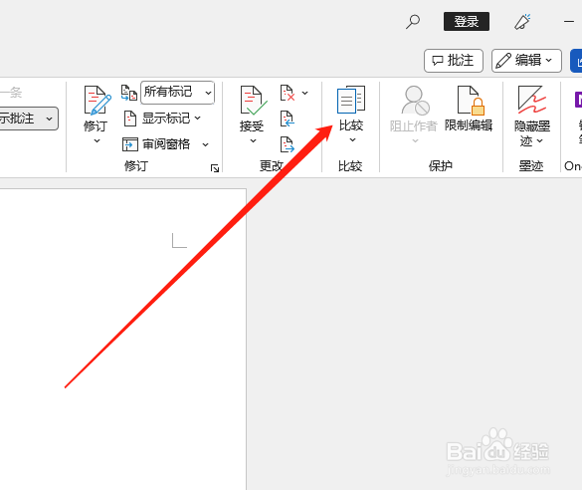This screenshot has height=490, width=582.
Task: Click the reject change icon
Action: 288,93
